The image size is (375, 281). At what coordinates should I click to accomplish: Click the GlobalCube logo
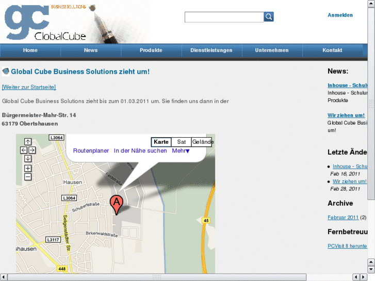click(45, 22)
